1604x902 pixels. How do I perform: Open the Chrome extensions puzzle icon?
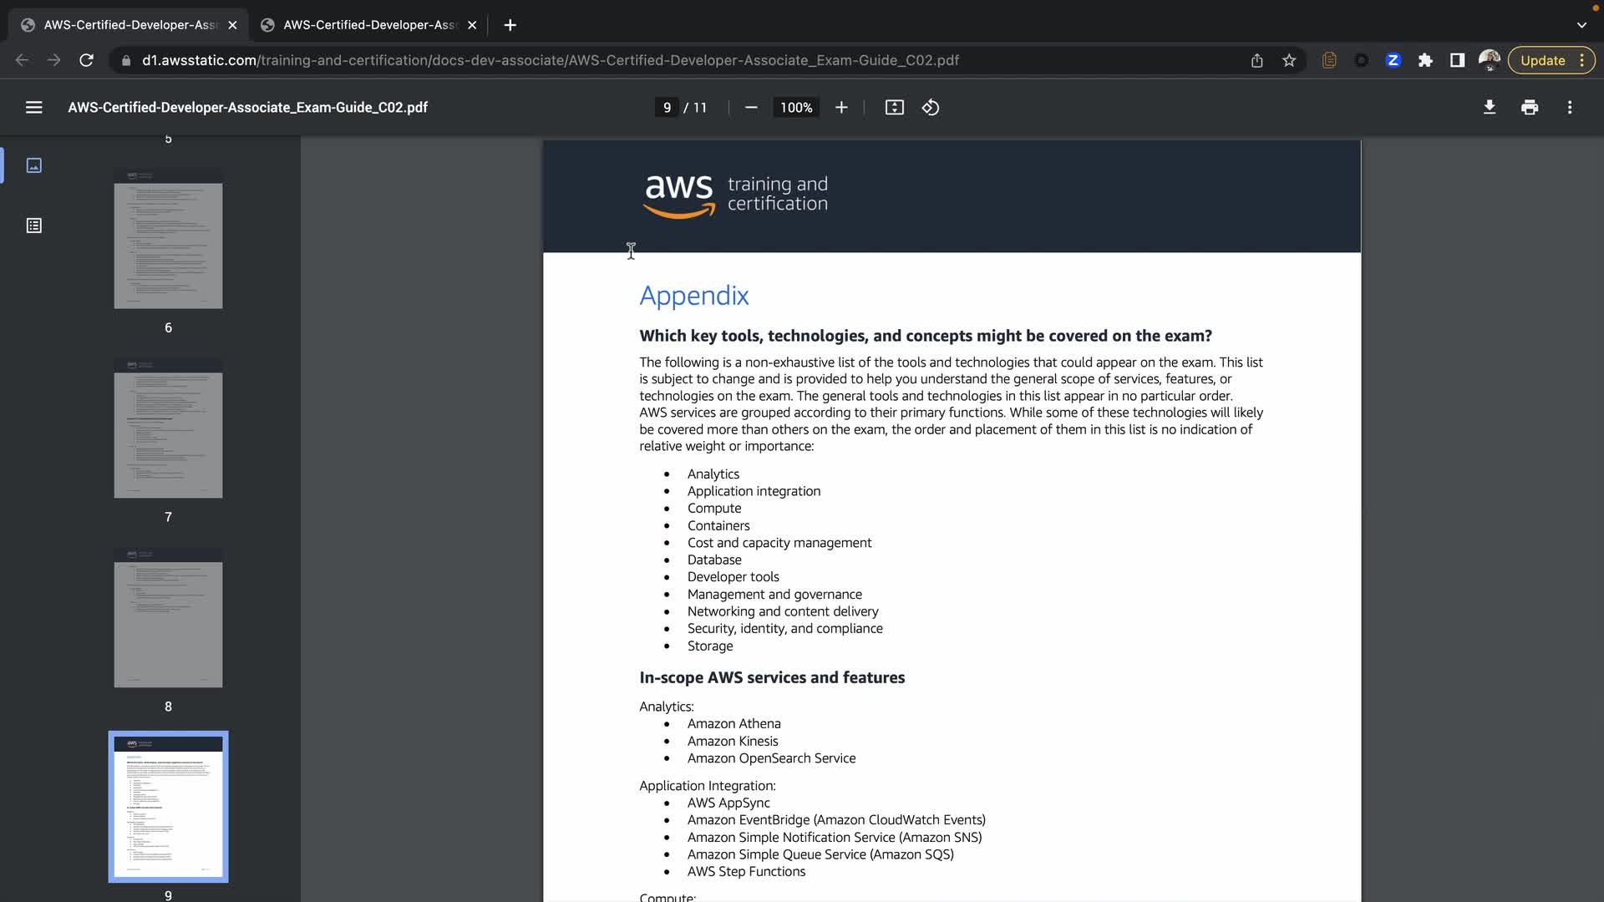coord(1425,60)
